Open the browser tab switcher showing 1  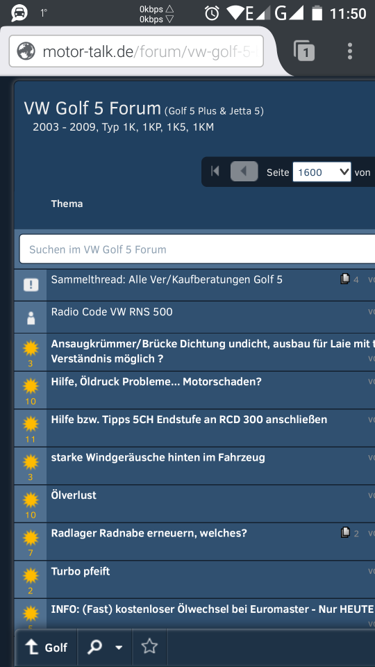(304, 51)
